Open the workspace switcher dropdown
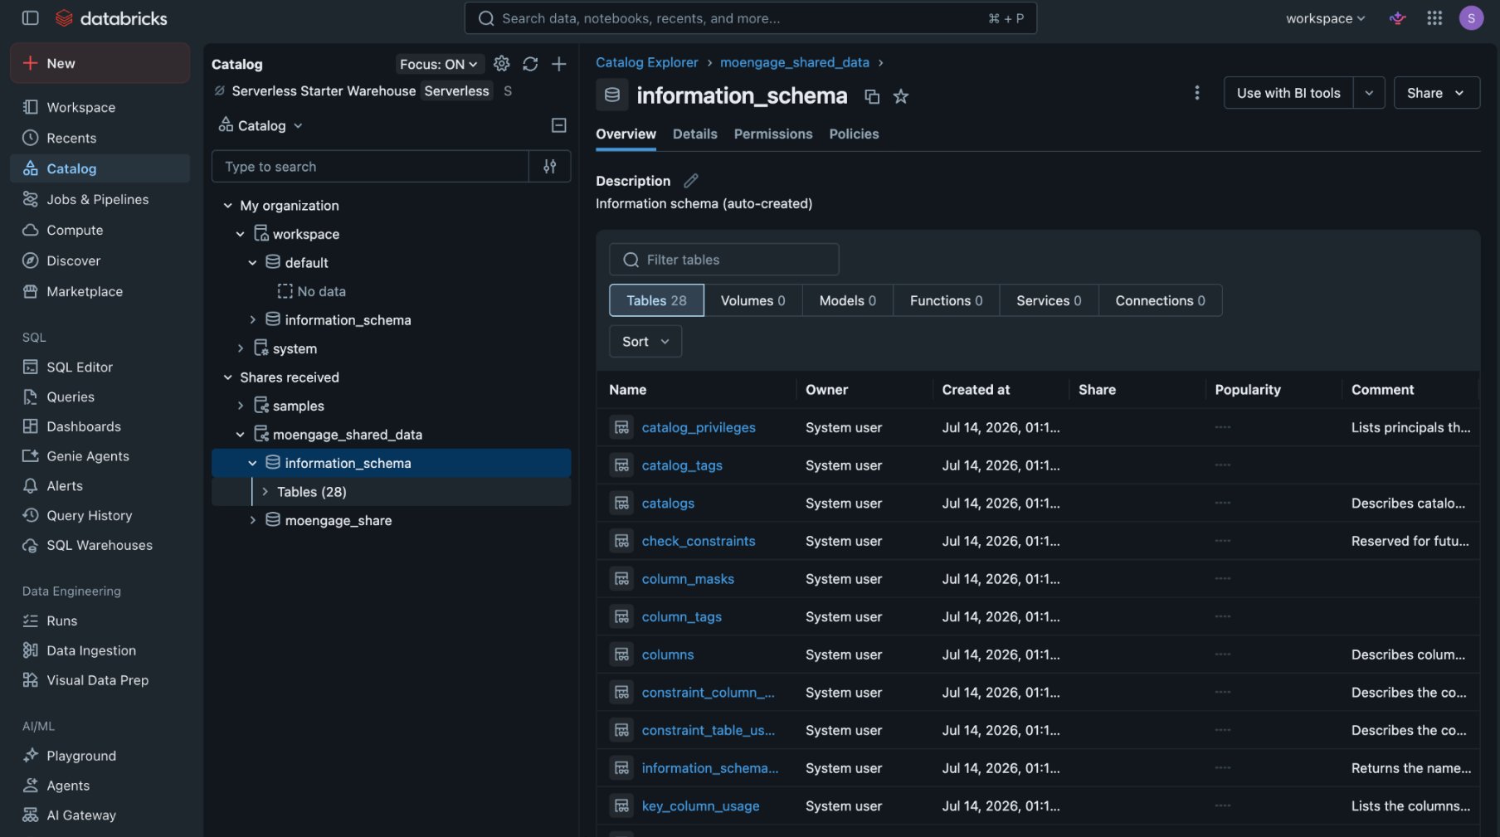This screenshot has height=837, width=1500. tap(1325, 18)
